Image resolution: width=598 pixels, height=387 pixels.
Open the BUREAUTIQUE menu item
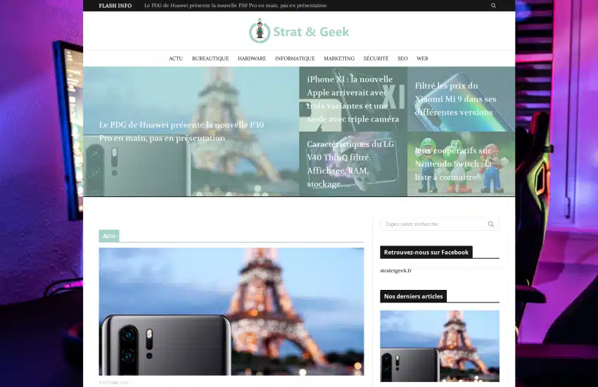point(210,58)
